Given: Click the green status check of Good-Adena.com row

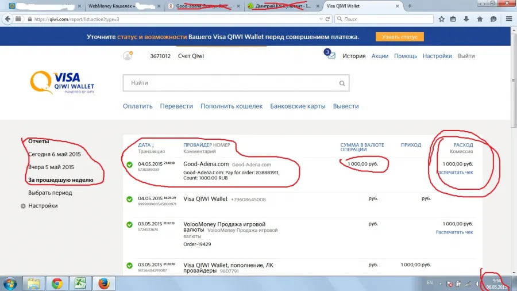Looking at the screenshot, I should click(130, 164).
